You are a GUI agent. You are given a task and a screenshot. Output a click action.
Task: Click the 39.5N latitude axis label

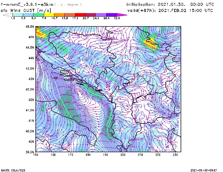click(x=30, y=152)
